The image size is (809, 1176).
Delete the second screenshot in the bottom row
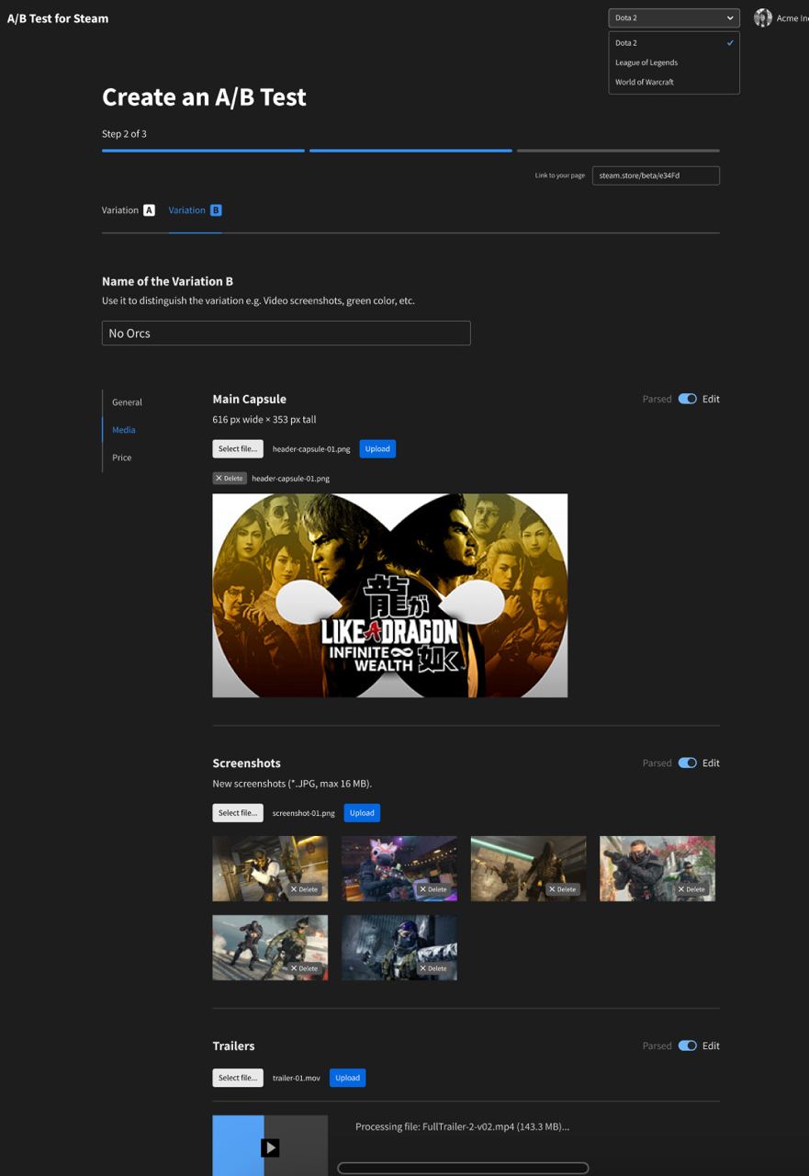coord(433,968)
